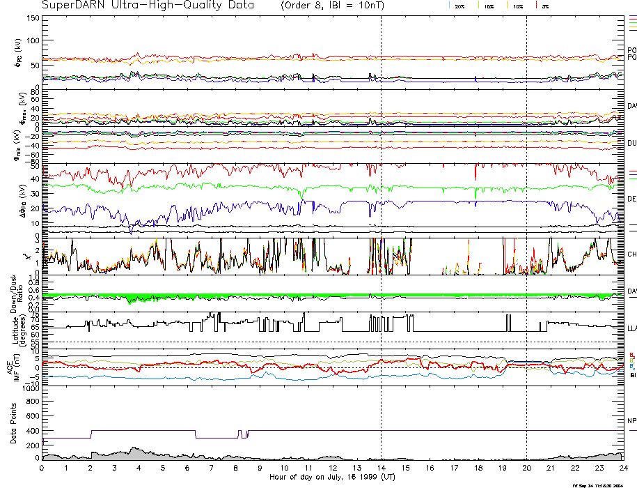Click the "Hour of day on July, 16 1999 (UT)" label
The height and width of the screenshot is (488, 637).
pyautogui.click(x=331, y=478)
